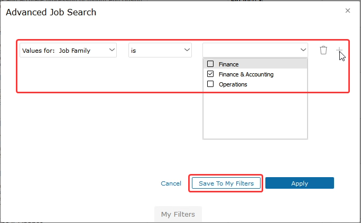
Task: Click the chevron arrow on Job Family field
Action: pos(111,50)
